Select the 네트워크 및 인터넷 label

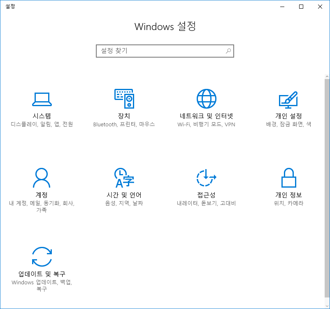tap(206, 116)
